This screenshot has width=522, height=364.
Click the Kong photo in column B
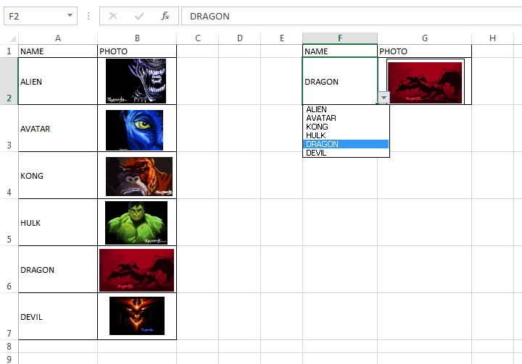pos(139,176)
